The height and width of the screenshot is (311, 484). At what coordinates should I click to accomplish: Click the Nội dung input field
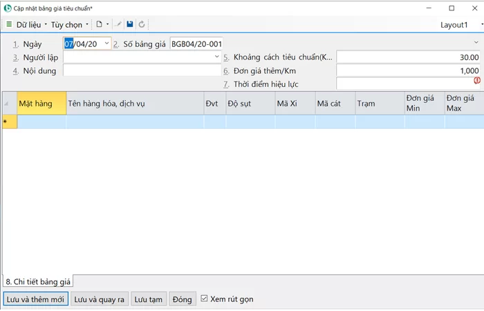pyautogui.click(x=142, y=70)
